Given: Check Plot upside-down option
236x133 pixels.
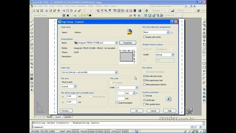Looking at the screenshot, I should pos(144,104).
